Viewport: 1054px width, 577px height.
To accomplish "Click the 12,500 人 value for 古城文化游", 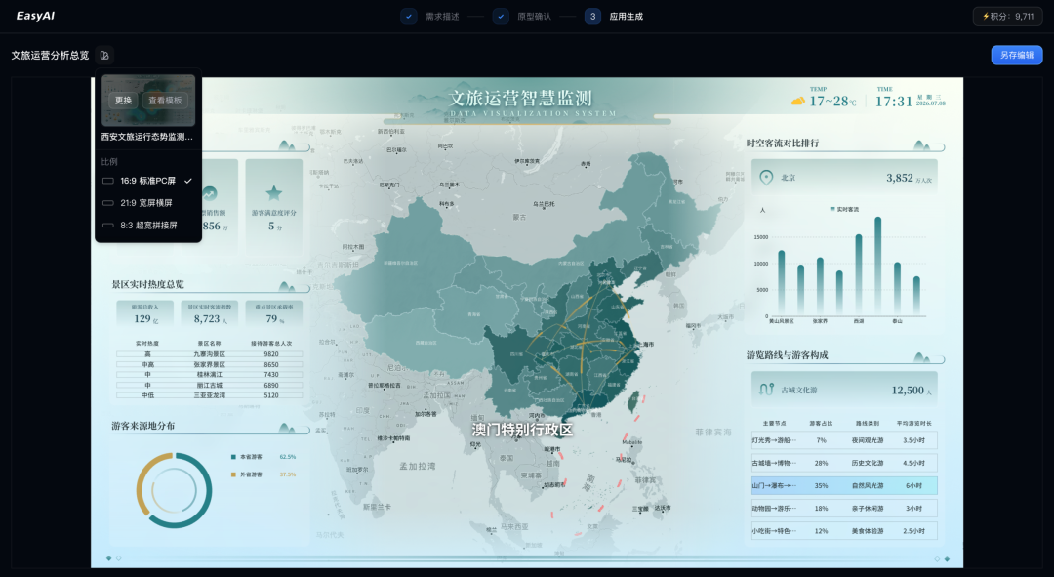I will pyautogui.click(x=912, y=391).
